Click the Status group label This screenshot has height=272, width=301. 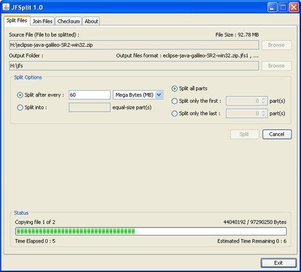pos(21,213)
